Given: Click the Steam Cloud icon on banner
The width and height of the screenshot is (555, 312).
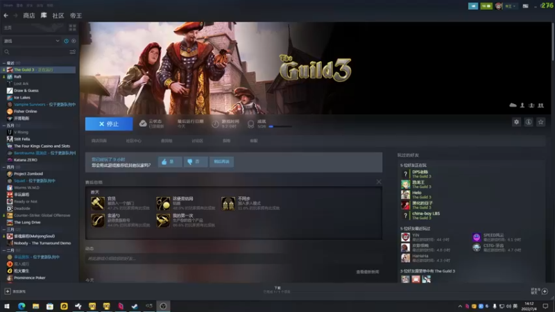Looking at the screenshot, I should tap(513, 105).
